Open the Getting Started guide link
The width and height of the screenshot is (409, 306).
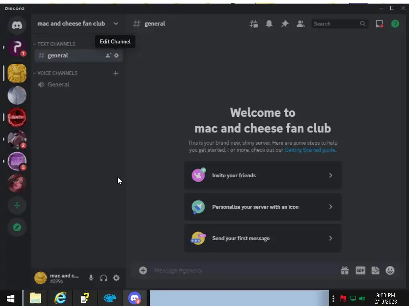click(310, 150)
